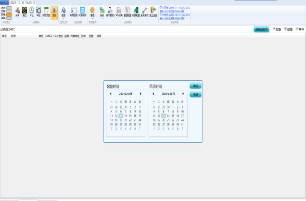This screenshot has width=306, height=201.
Task: Expand the 管理 gear dropdown
Action: point(92,12)
